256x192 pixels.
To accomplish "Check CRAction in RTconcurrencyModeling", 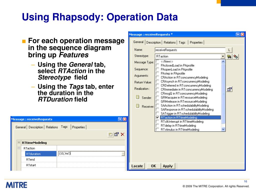I will point(157,77).
